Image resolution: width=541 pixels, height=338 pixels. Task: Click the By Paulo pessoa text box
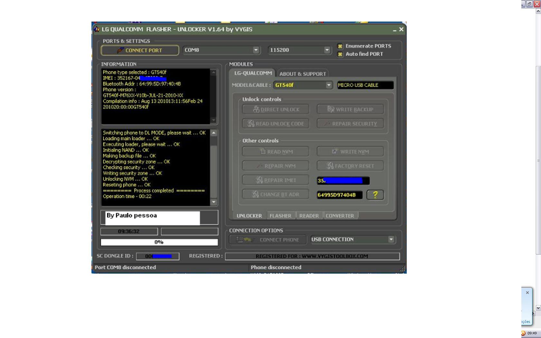(153, 218)
